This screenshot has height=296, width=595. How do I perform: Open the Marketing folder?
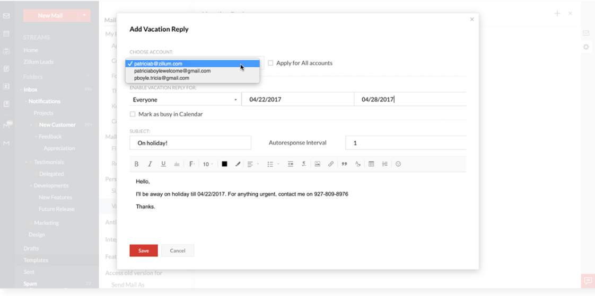[46, 223]
